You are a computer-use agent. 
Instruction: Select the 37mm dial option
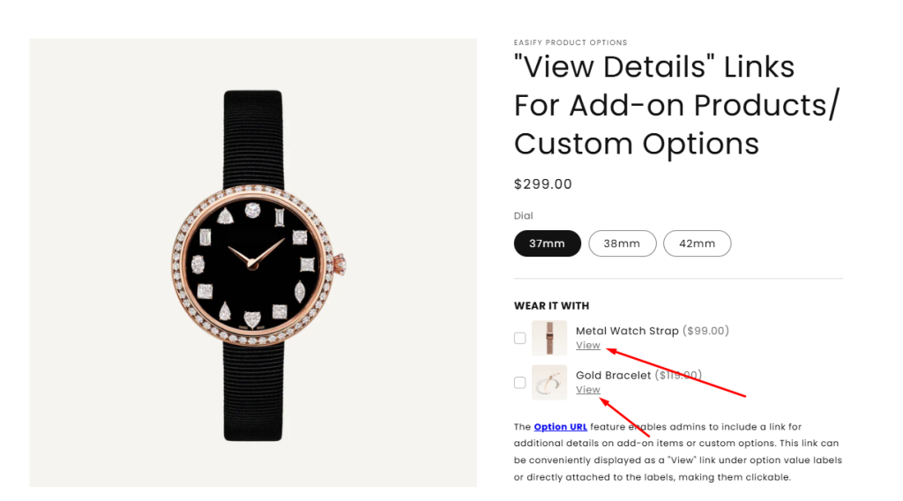(547, 243)
